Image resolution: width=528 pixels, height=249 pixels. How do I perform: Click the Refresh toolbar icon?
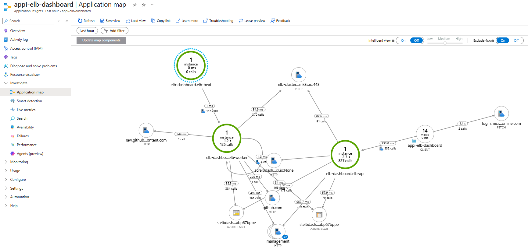coord(80,21)
